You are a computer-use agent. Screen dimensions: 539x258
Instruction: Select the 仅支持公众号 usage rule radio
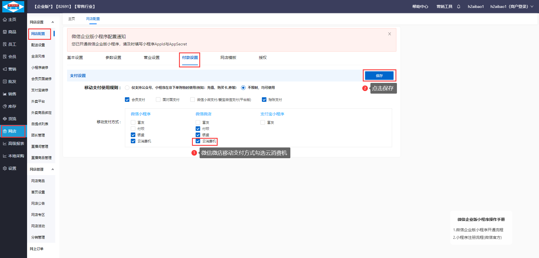point(127,88)
